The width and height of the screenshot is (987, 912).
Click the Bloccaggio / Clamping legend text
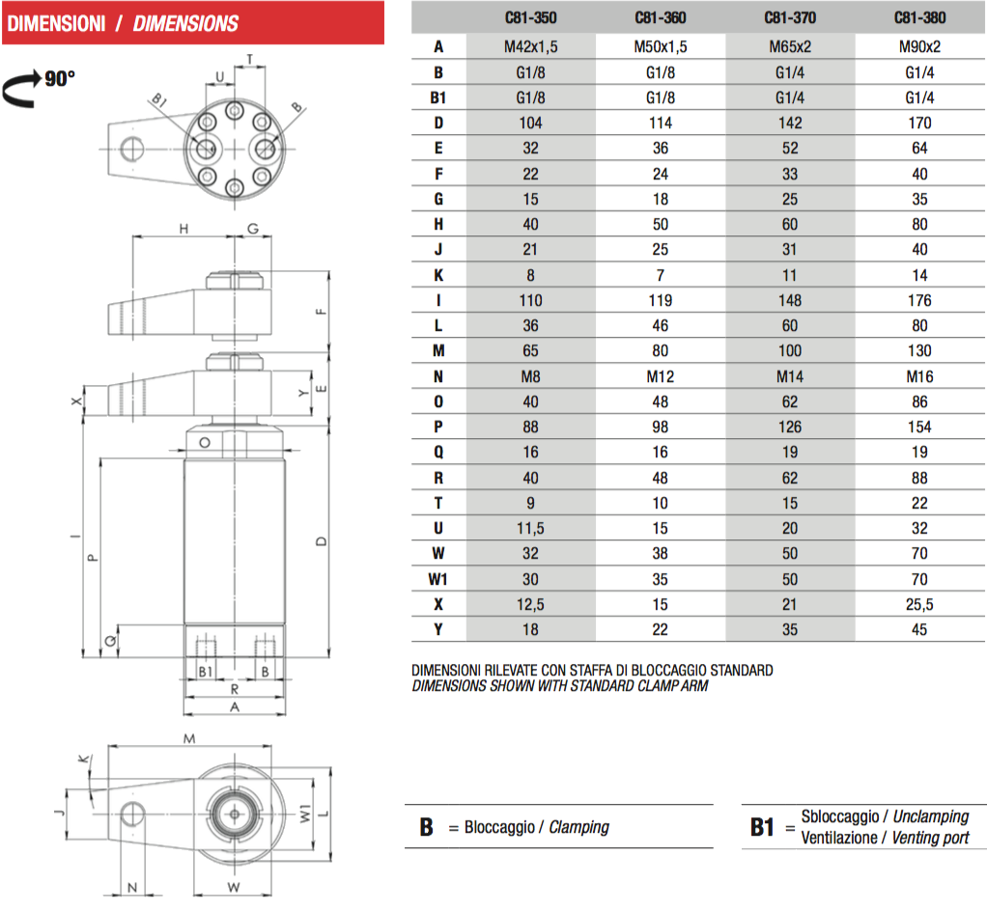click(537, 827)
